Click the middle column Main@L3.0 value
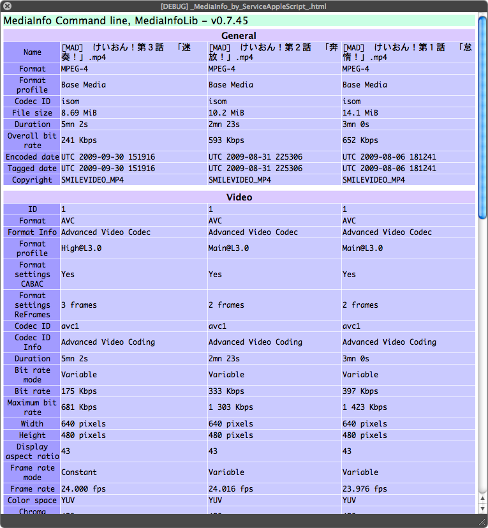 tap(228, 248)
